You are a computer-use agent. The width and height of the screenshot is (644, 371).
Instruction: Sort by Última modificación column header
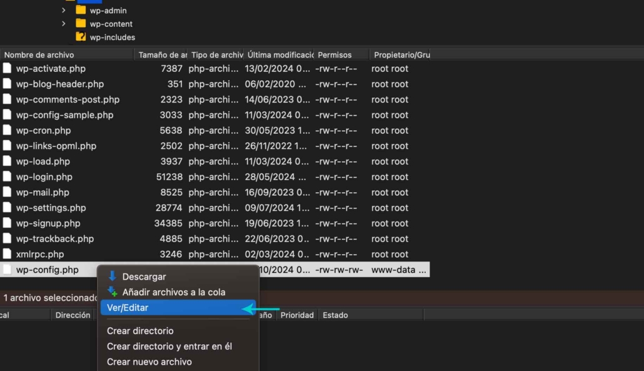click(x=278, y=55)
